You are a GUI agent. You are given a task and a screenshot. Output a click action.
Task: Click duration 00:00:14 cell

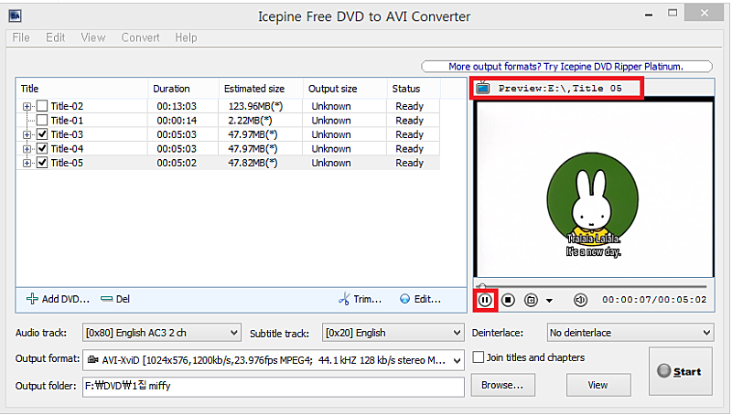pos(177,121)
